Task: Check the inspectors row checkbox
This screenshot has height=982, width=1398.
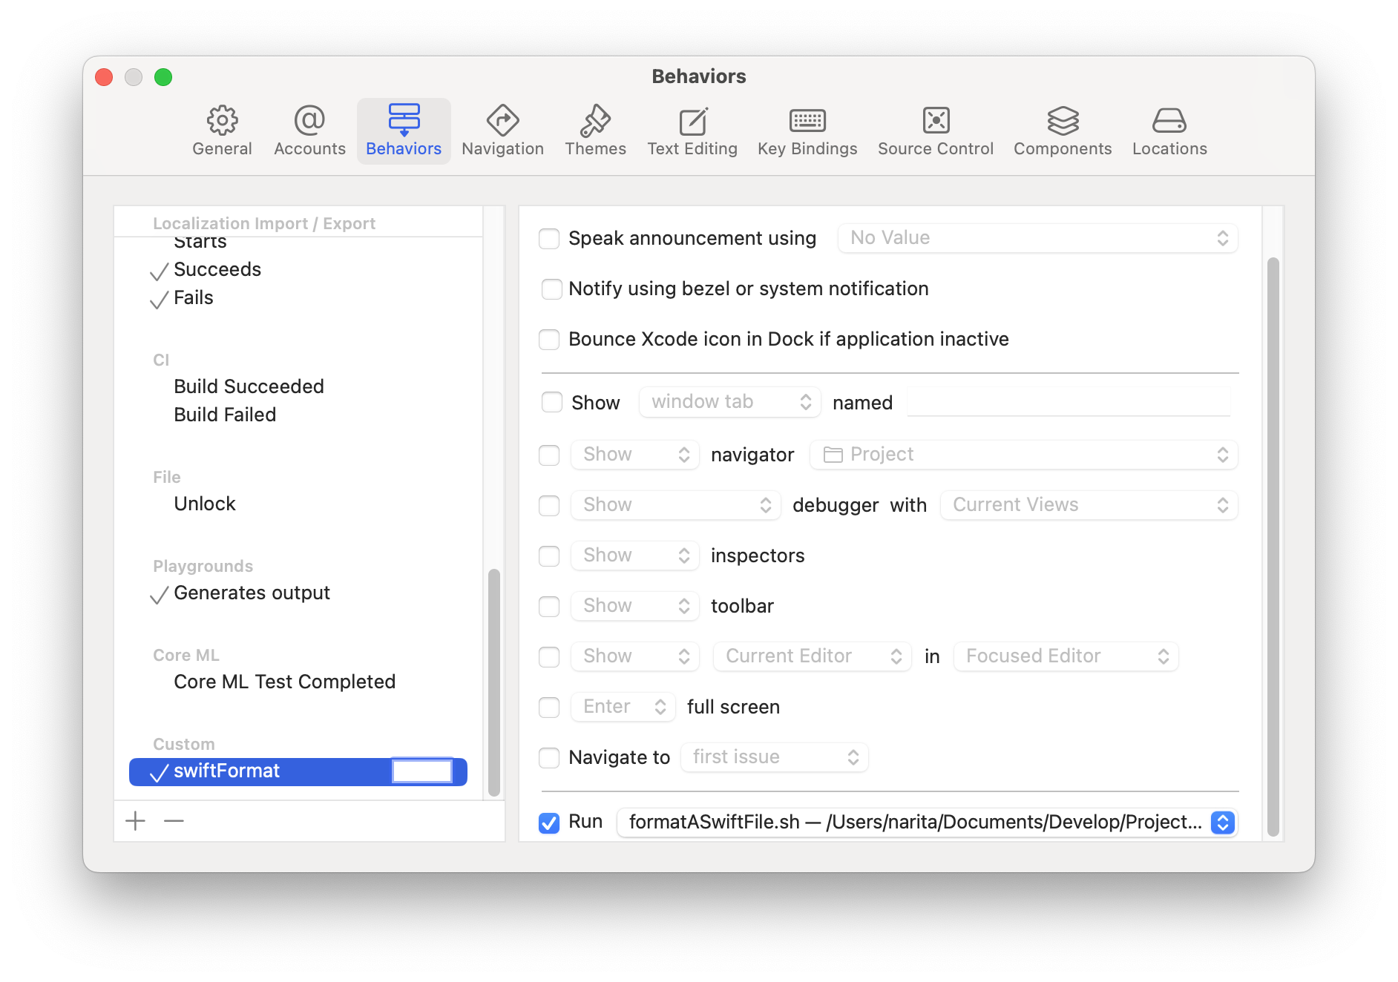Action: (549, 556)
